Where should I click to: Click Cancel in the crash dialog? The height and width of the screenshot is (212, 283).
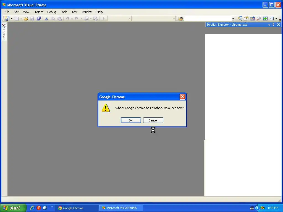point(153,120)
